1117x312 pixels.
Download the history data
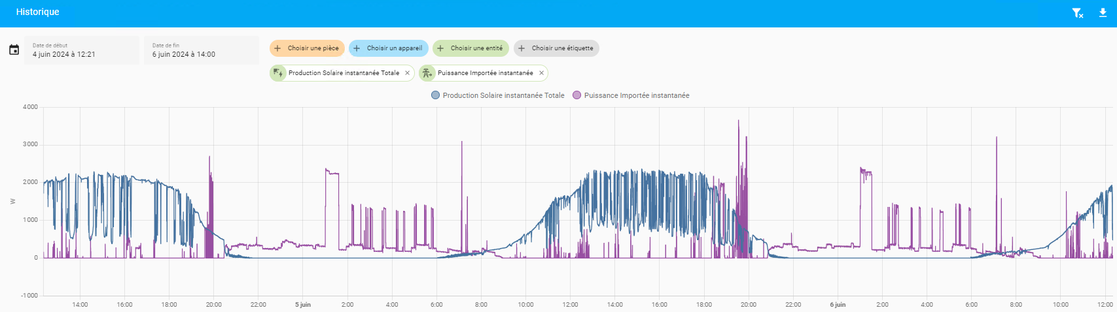click(x=1103, y=12)
